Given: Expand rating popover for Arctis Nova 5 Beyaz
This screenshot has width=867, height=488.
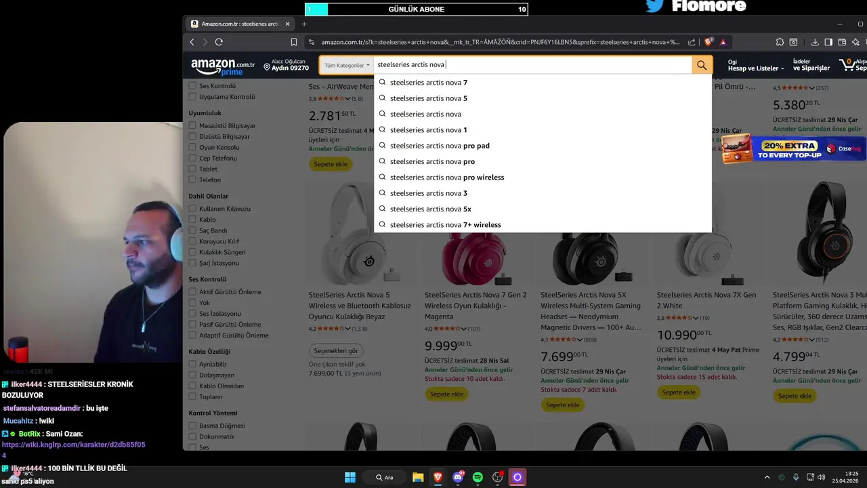Looking at the screenshot, I should 349,329.
